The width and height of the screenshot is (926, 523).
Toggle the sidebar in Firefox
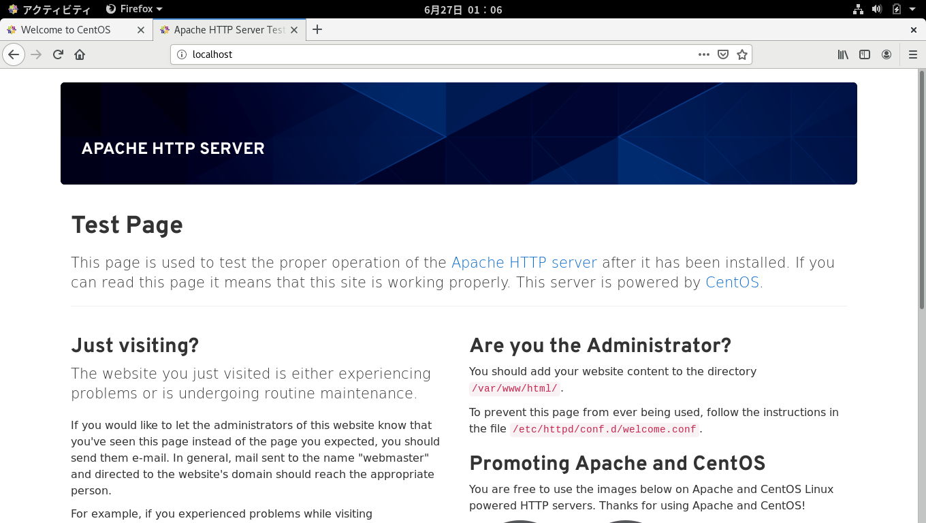(864, 54)
